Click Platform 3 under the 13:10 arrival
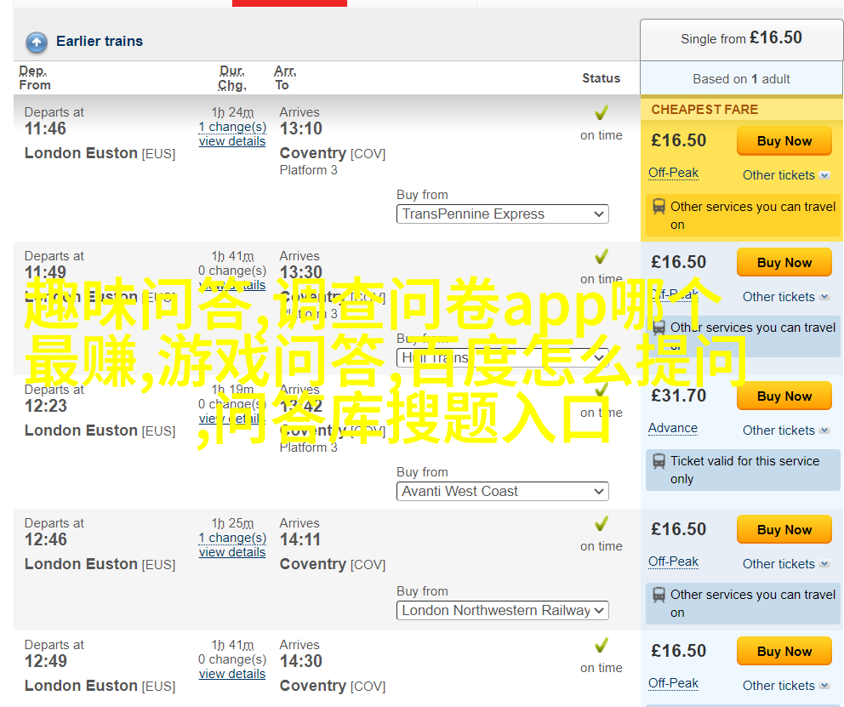Image resolution: width=844 pixels, height=707 pixels. click(309, 170)
